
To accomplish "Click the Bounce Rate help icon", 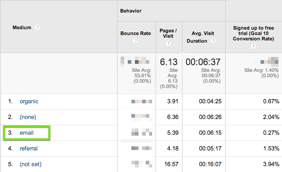I will click(135, 41).
